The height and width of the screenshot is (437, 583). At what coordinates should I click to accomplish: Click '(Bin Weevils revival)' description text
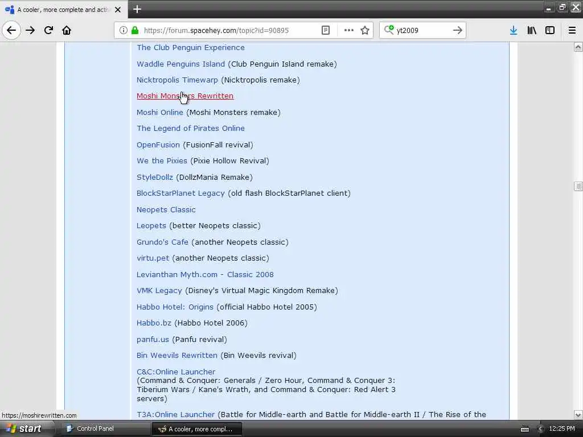[x=258, y=355]
